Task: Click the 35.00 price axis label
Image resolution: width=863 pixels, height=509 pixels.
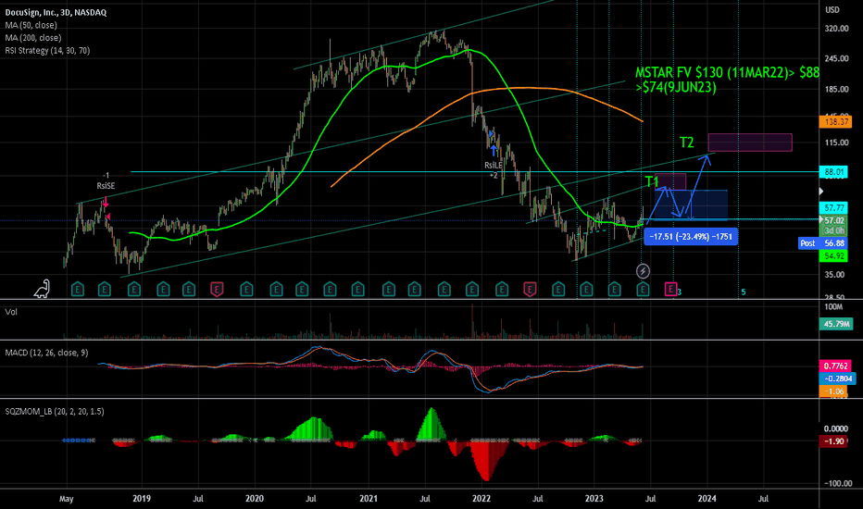Action: click(835, 275)
